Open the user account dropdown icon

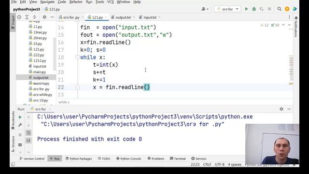point(205,9)
